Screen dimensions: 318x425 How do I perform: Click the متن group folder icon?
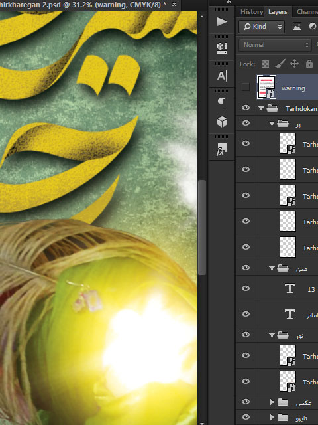tap(283, 268)
